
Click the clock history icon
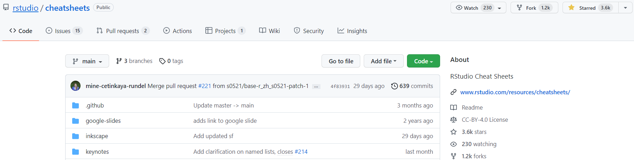pos(394,86)
